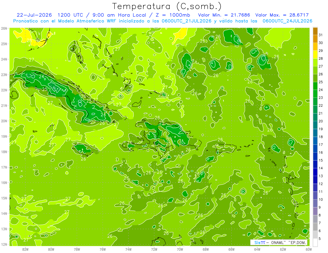Viewport: 328px width, 253px height.
Task: Select the 'Valor Min. = 21.7686' readout
Action: (x=224, y=15)
